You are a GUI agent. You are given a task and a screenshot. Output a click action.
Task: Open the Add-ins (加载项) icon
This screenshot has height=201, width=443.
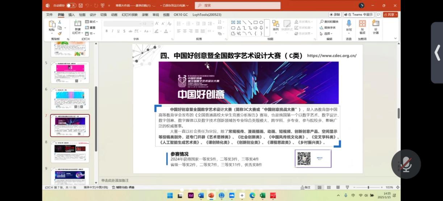[x=362, y=25]
